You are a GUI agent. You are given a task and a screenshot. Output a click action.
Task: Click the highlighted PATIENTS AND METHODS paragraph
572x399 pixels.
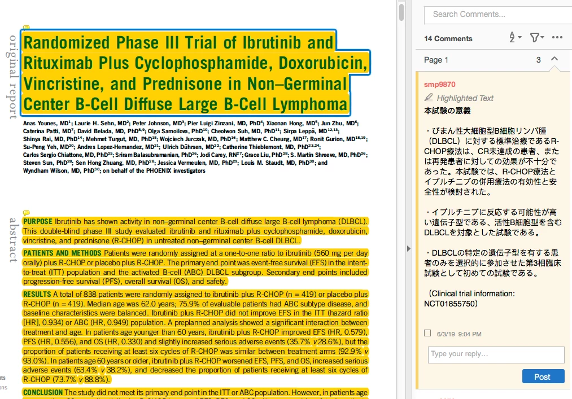195,267
